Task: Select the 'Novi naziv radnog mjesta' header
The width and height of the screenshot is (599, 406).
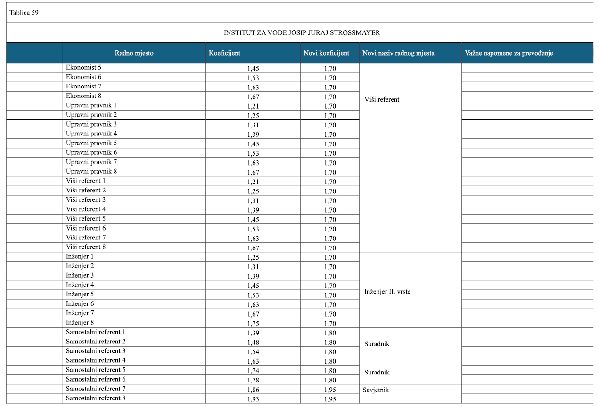Action: click(398, 53)
